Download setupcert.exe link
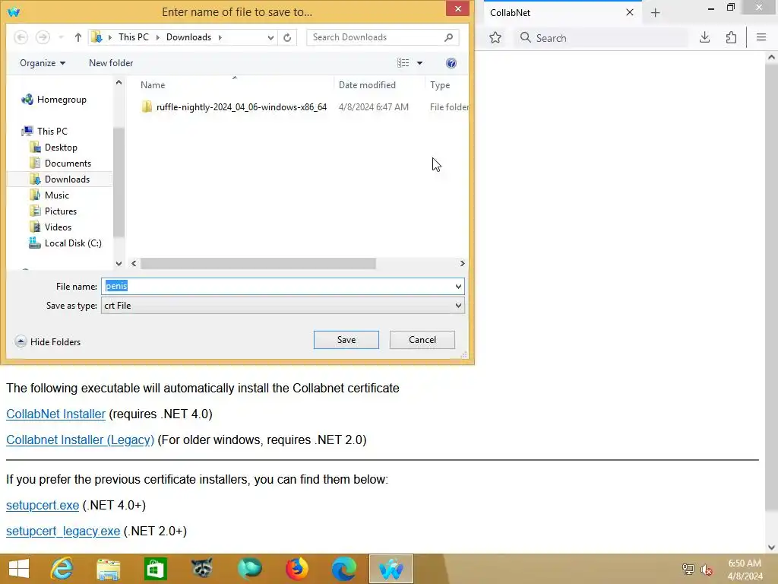 pyautogui.click(x=43, y=505)
